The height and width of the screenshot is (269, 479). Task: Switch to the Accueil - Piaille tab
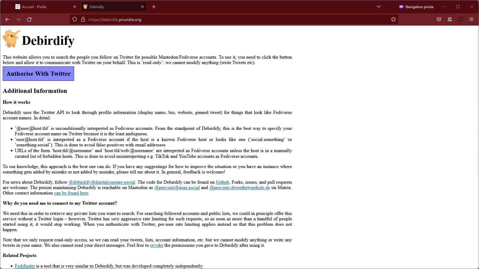[x=42, y=7]
